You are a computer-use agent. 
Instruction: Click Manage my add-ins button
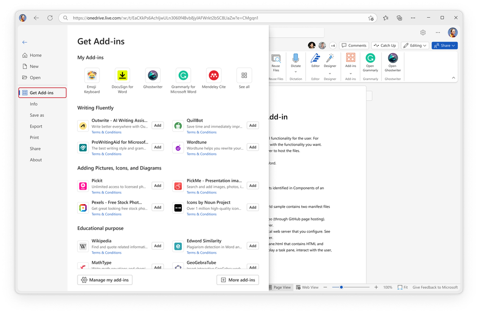click(105, 280)
